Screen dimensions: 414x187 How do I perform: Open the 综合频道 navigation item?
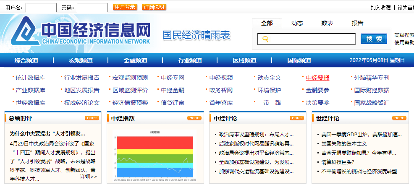click(26, 60)
